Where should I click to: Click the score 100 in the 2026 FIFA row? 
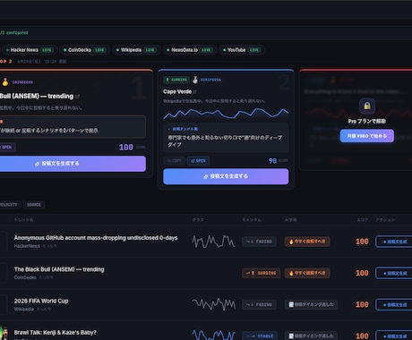pyautogui.click(x=362, y=304)
